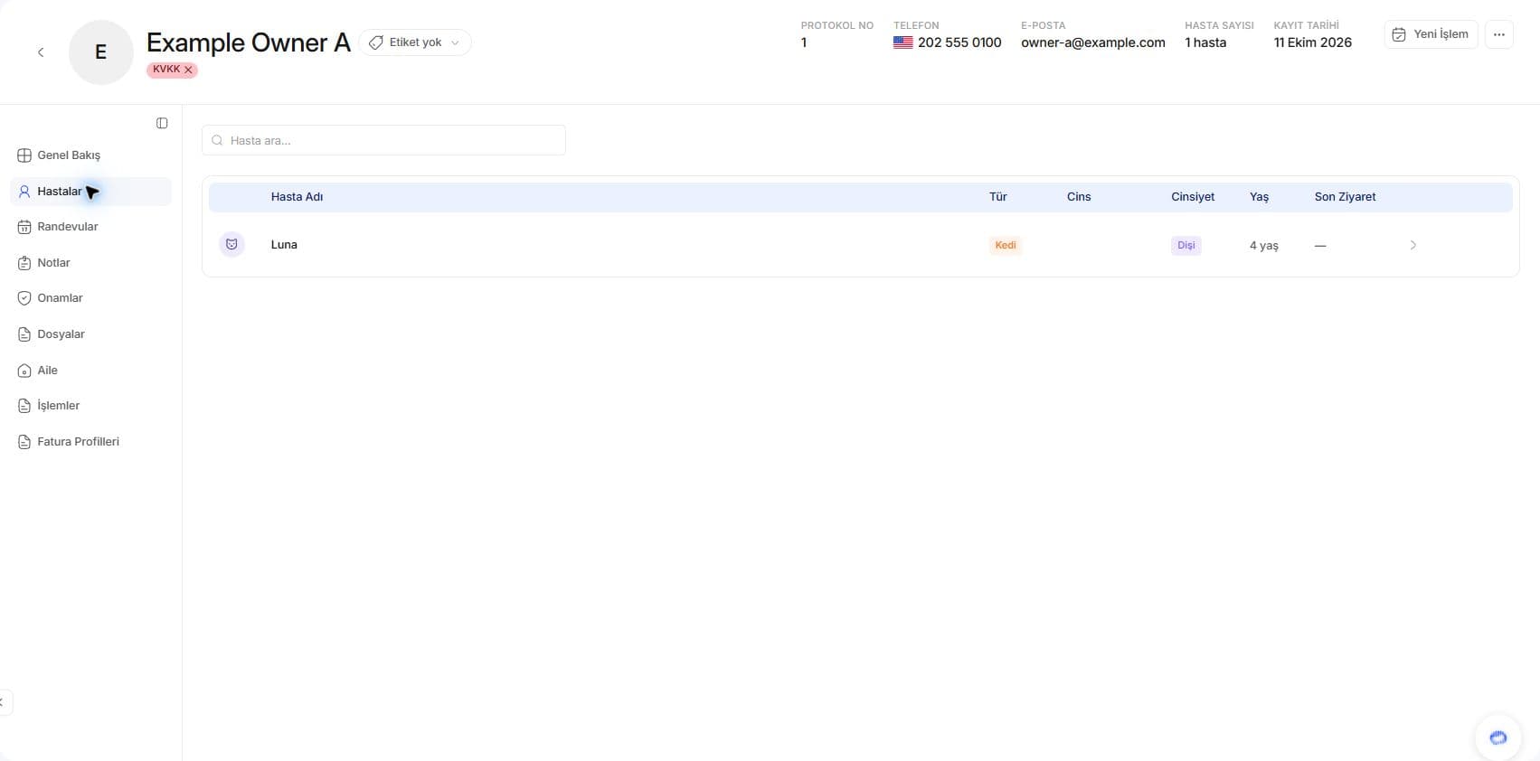The image size is (1540, 761).
Task: Click phone number 202 555 0100
Action: coord(959,42)
